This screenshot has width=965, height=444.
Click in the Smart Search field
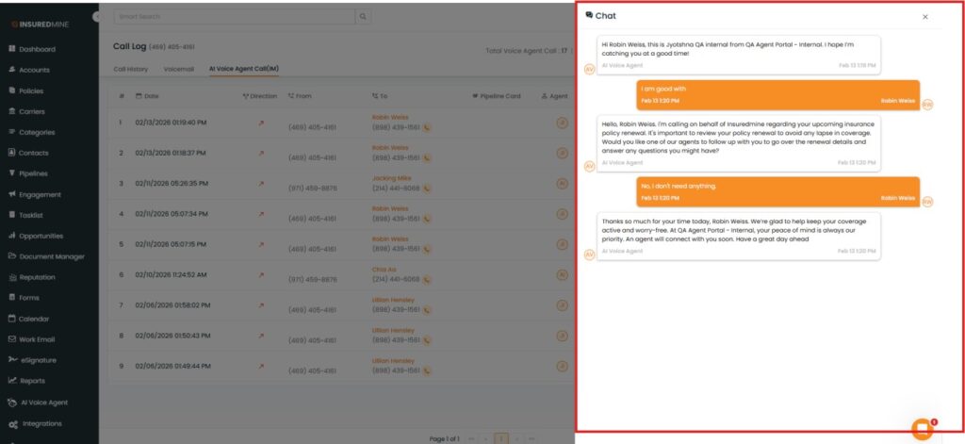coord(233,17)
